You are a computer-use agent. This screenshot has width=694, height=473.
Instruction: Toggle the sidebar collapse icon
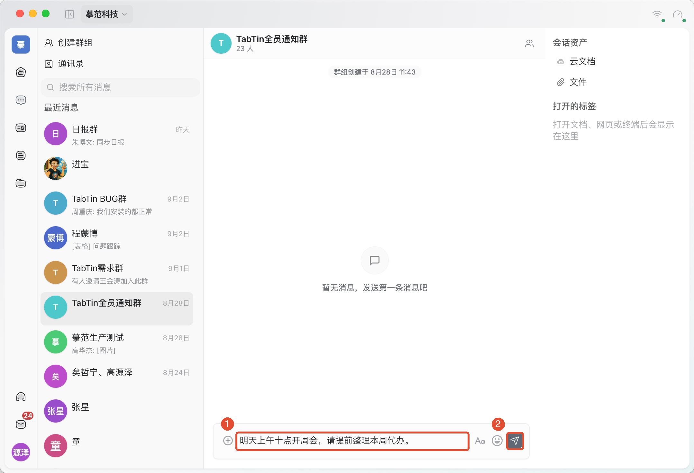click(69, 14)
